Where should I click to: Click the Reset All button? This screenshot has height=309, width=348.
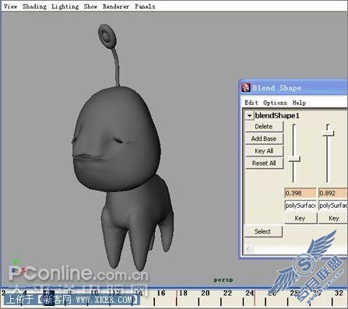click(264, 163)
